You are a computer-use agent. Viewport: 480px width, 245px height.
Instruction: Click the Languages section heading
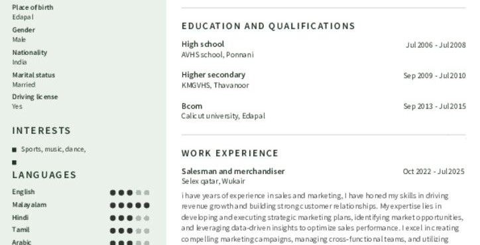(44, 175)
